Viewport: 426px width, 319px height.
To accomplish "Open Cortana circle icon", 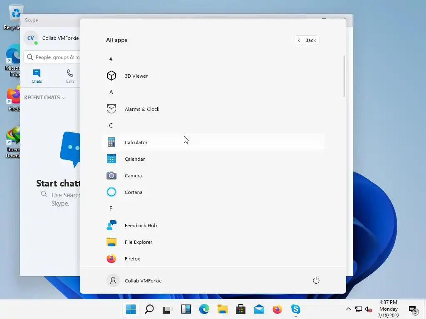I will [111, 192].
